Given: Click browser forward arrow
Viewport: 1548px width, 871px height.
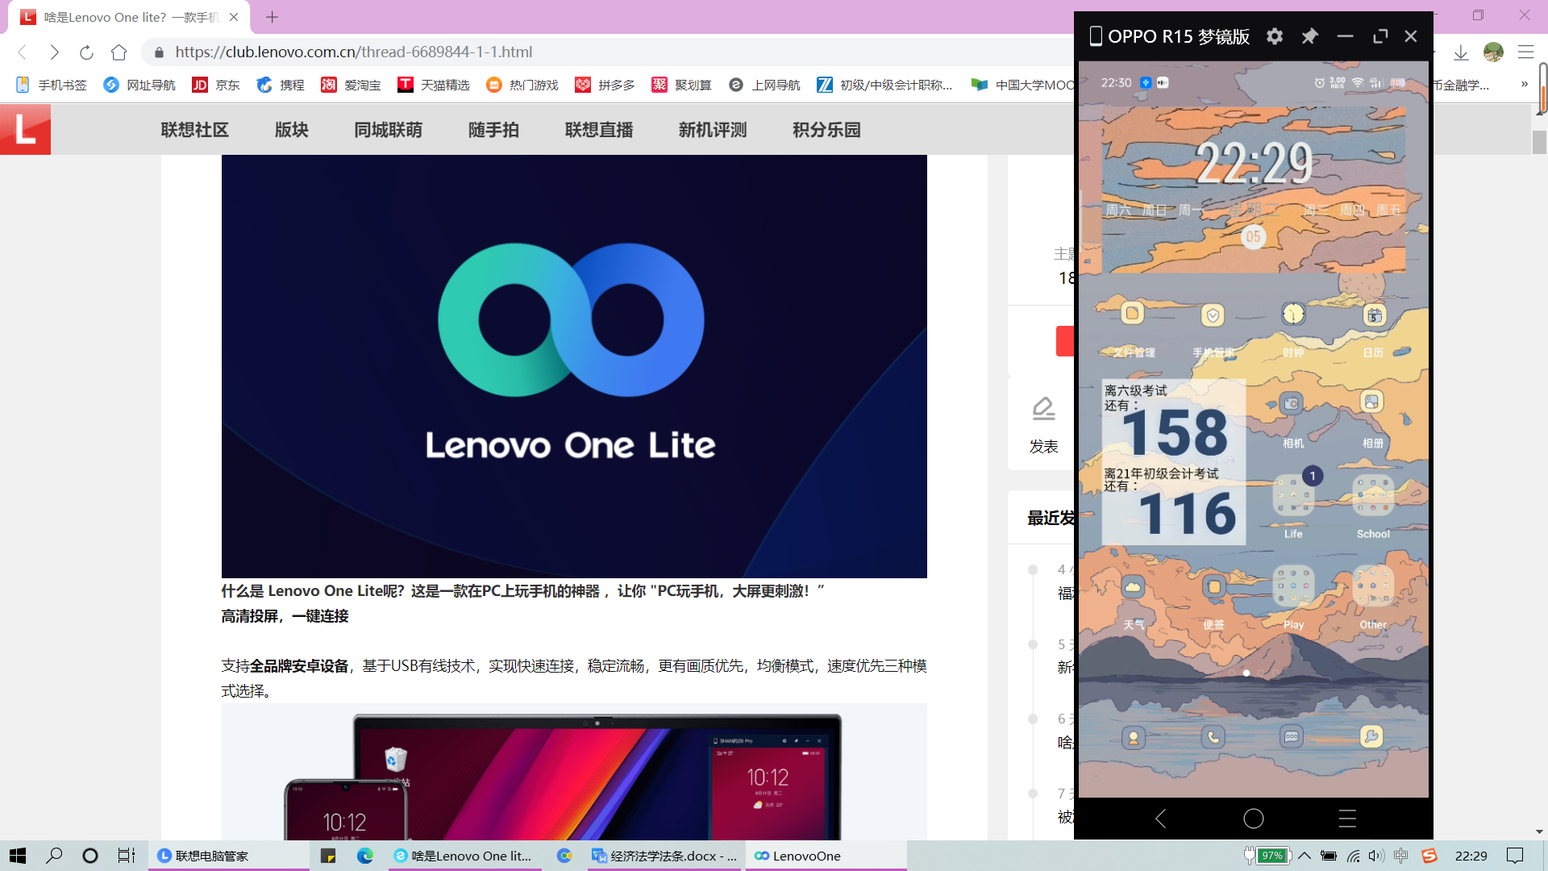Looking at the screenshot, I should pyautogui.click(x=54, y=52).
